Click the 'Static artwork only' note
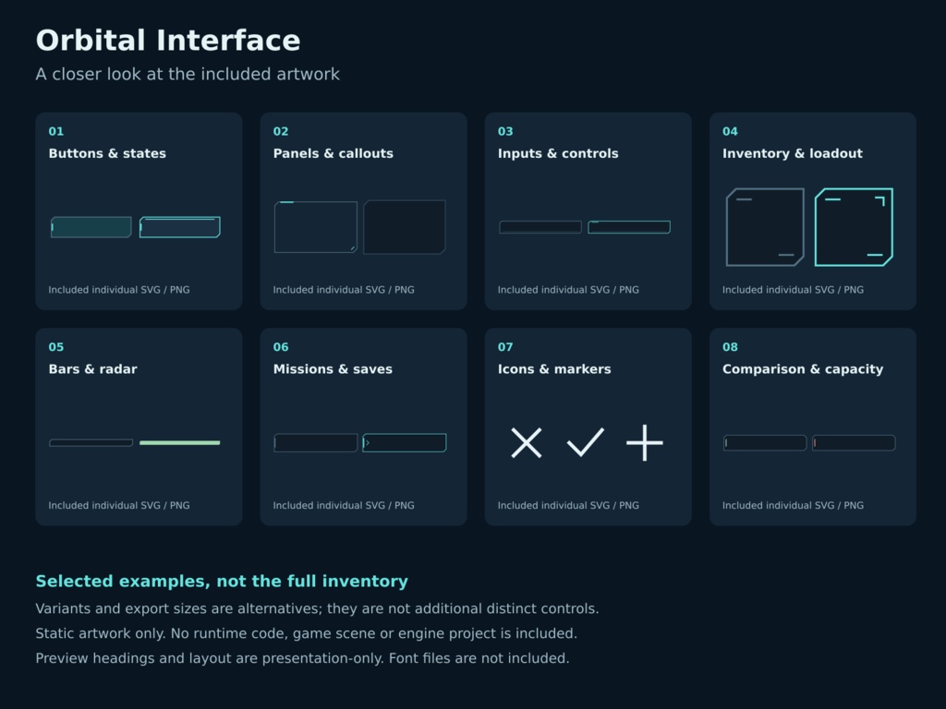 307,633
